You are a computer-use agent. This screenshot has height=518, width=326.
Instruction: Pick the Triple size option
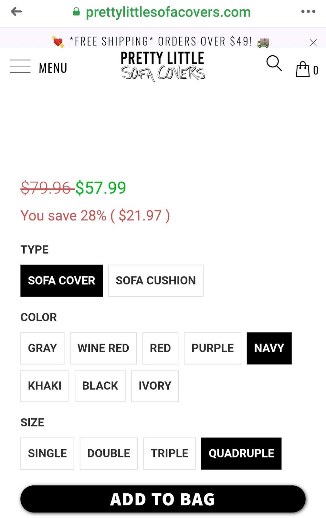pos(169,453)
